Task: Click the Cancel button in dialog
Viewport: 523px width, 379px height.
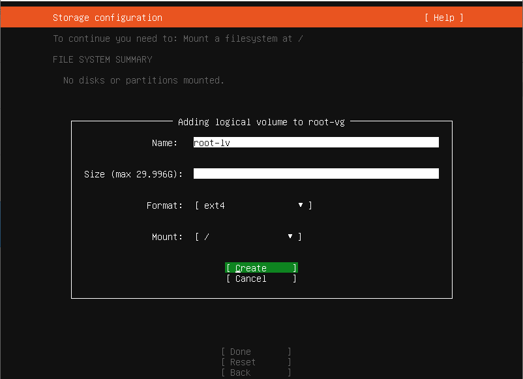Action: (261, 279)
